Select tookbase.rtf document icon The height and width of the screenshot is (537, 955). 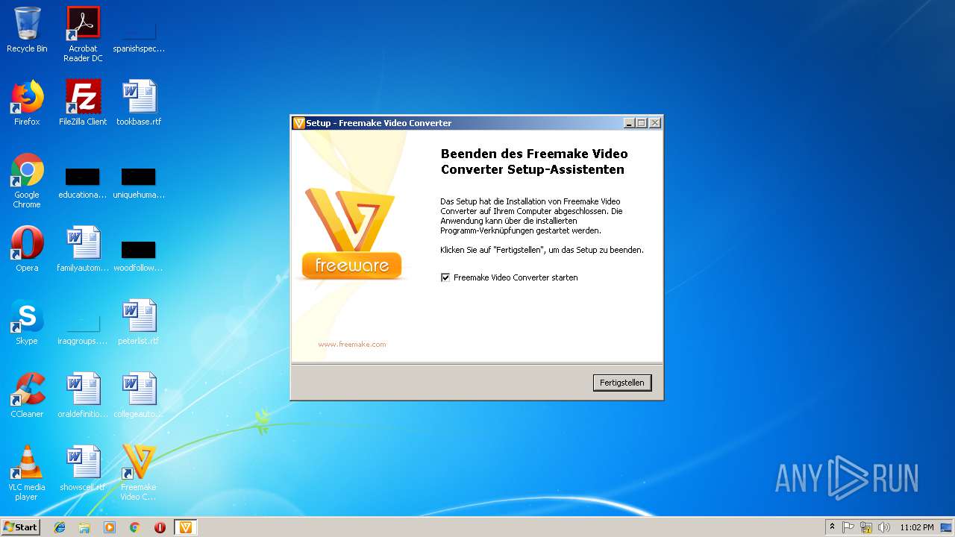click(x=139, y=103)
